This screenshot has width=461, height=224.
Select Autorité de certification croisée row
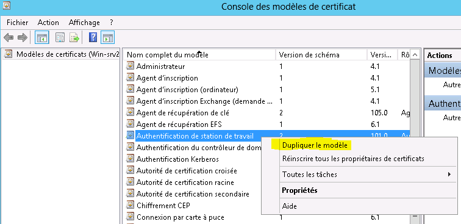coord(193,171)
